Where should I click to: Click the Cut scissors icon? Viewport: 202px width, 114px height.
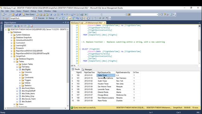pyautogui.click(x=51, y=15)
